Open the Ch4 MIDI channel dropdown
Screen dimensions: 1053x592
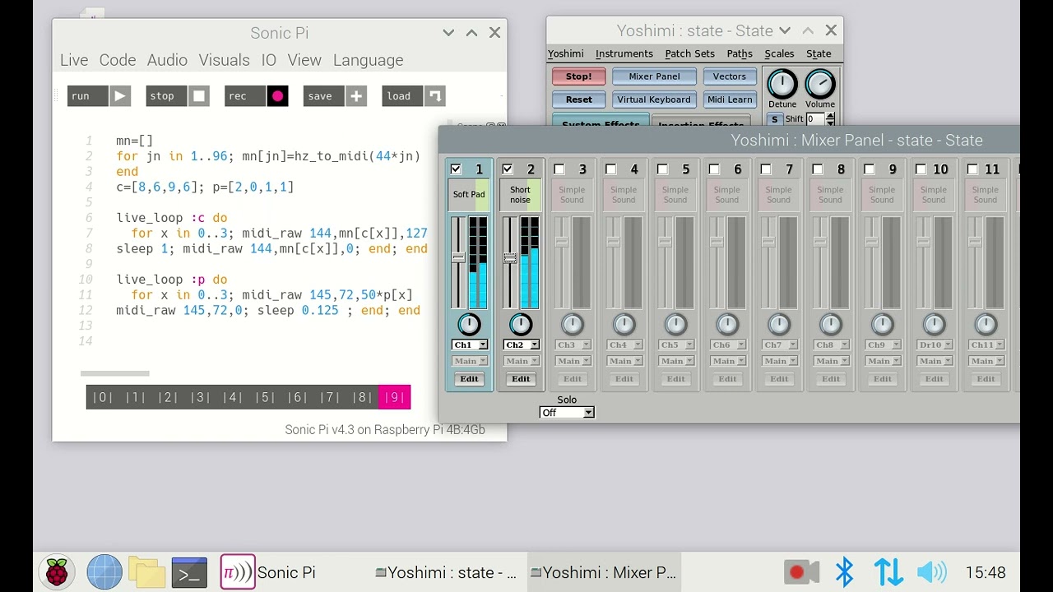(624, 345)
